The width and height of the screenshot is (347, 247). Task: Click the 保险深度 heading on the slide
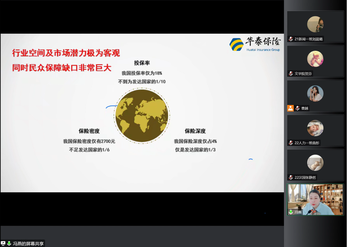[195, 131]
